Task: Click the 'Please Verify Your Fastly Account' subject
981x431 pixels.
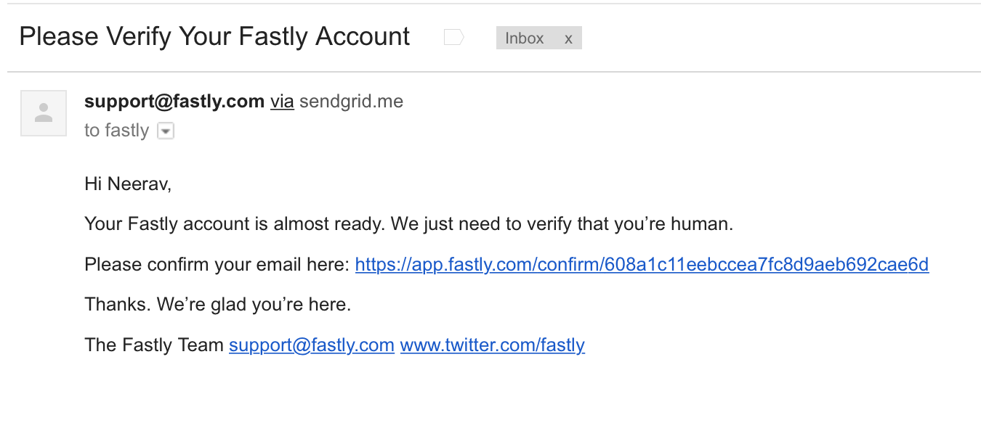Action: pyautogui.click(x=214, y=36)
